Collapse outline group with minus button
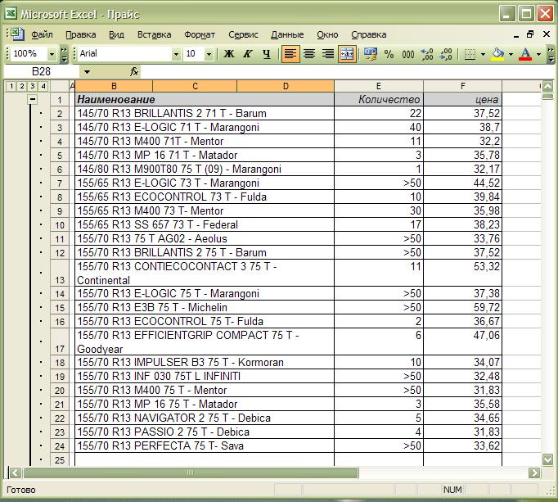This screenshot has width=558, height=502. [x=33, y=99]
